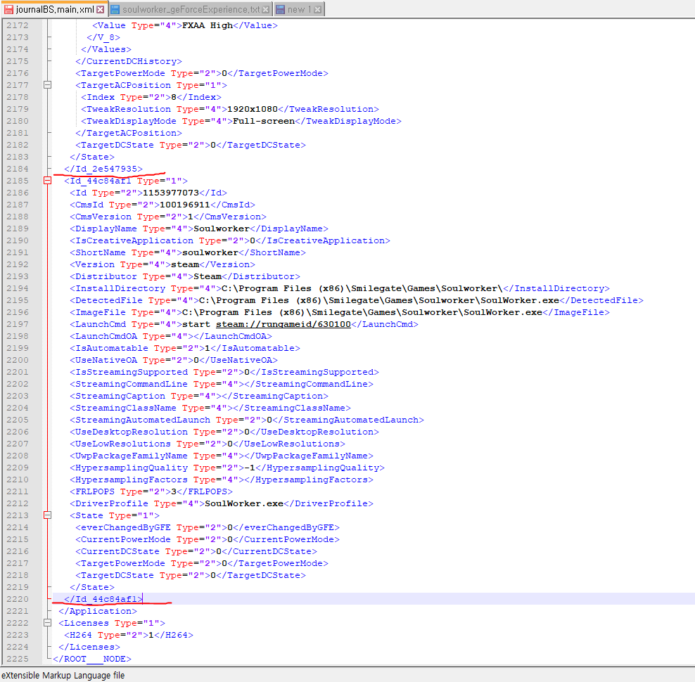
Task: Click the Version value steam
Action: (x=185, y=264)
